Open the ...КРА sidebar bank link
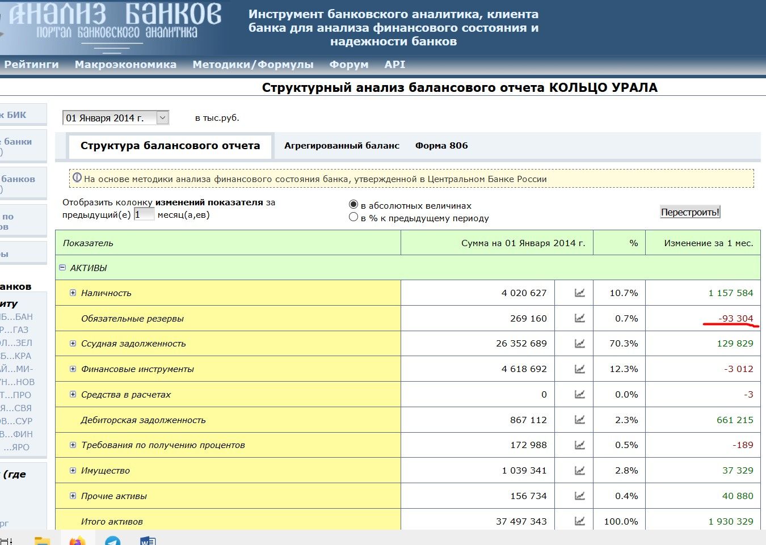The image size is (766, 545). (x=16, y=356)
